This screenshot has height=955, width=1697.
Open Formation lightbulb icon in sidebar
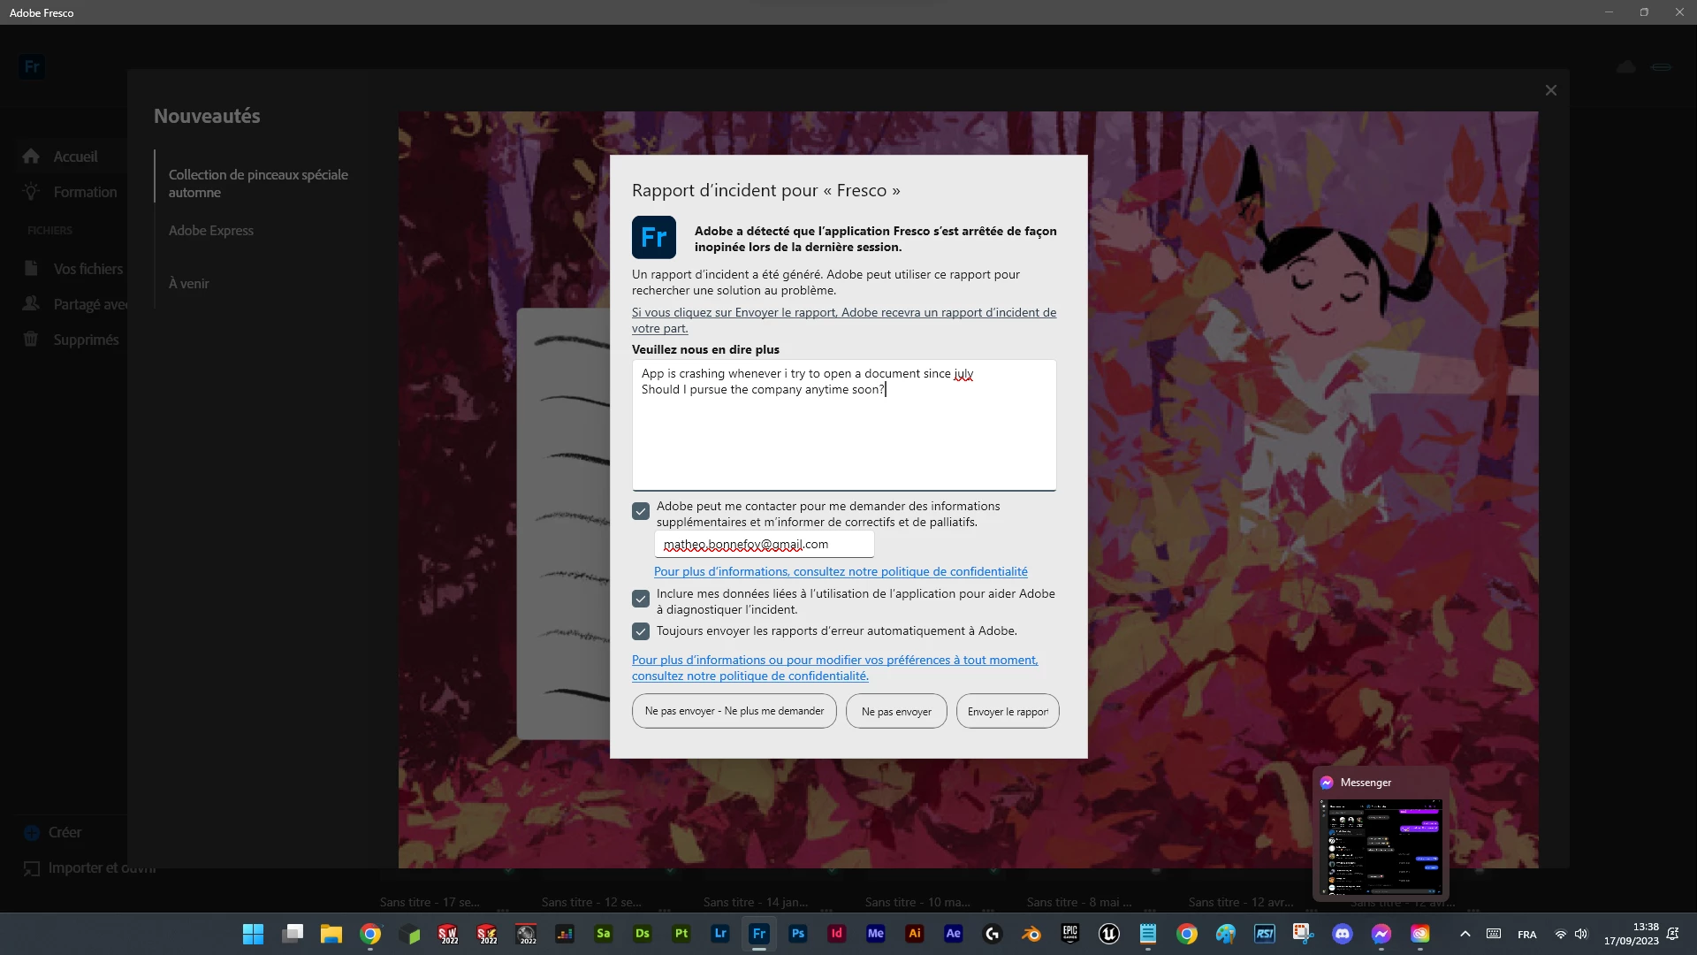31,192
